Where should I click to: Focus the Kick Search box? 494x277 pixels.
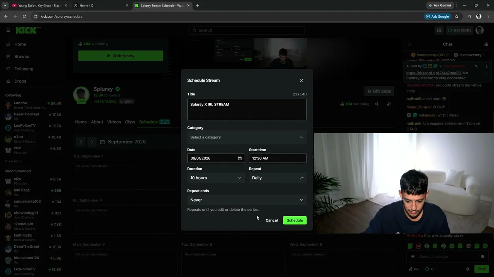(x=247, y=30)
